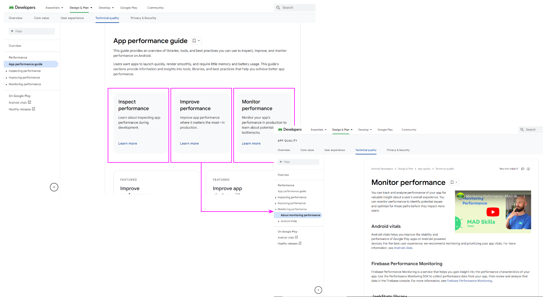The width and height of the screenshot is (544, 297).
Task: Click App quality breadcrumb link
Action: pos(424,169)
